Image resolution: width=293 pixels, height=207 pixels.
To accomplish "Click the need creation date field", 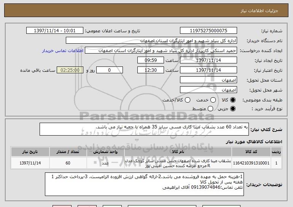I will point(209,60).
